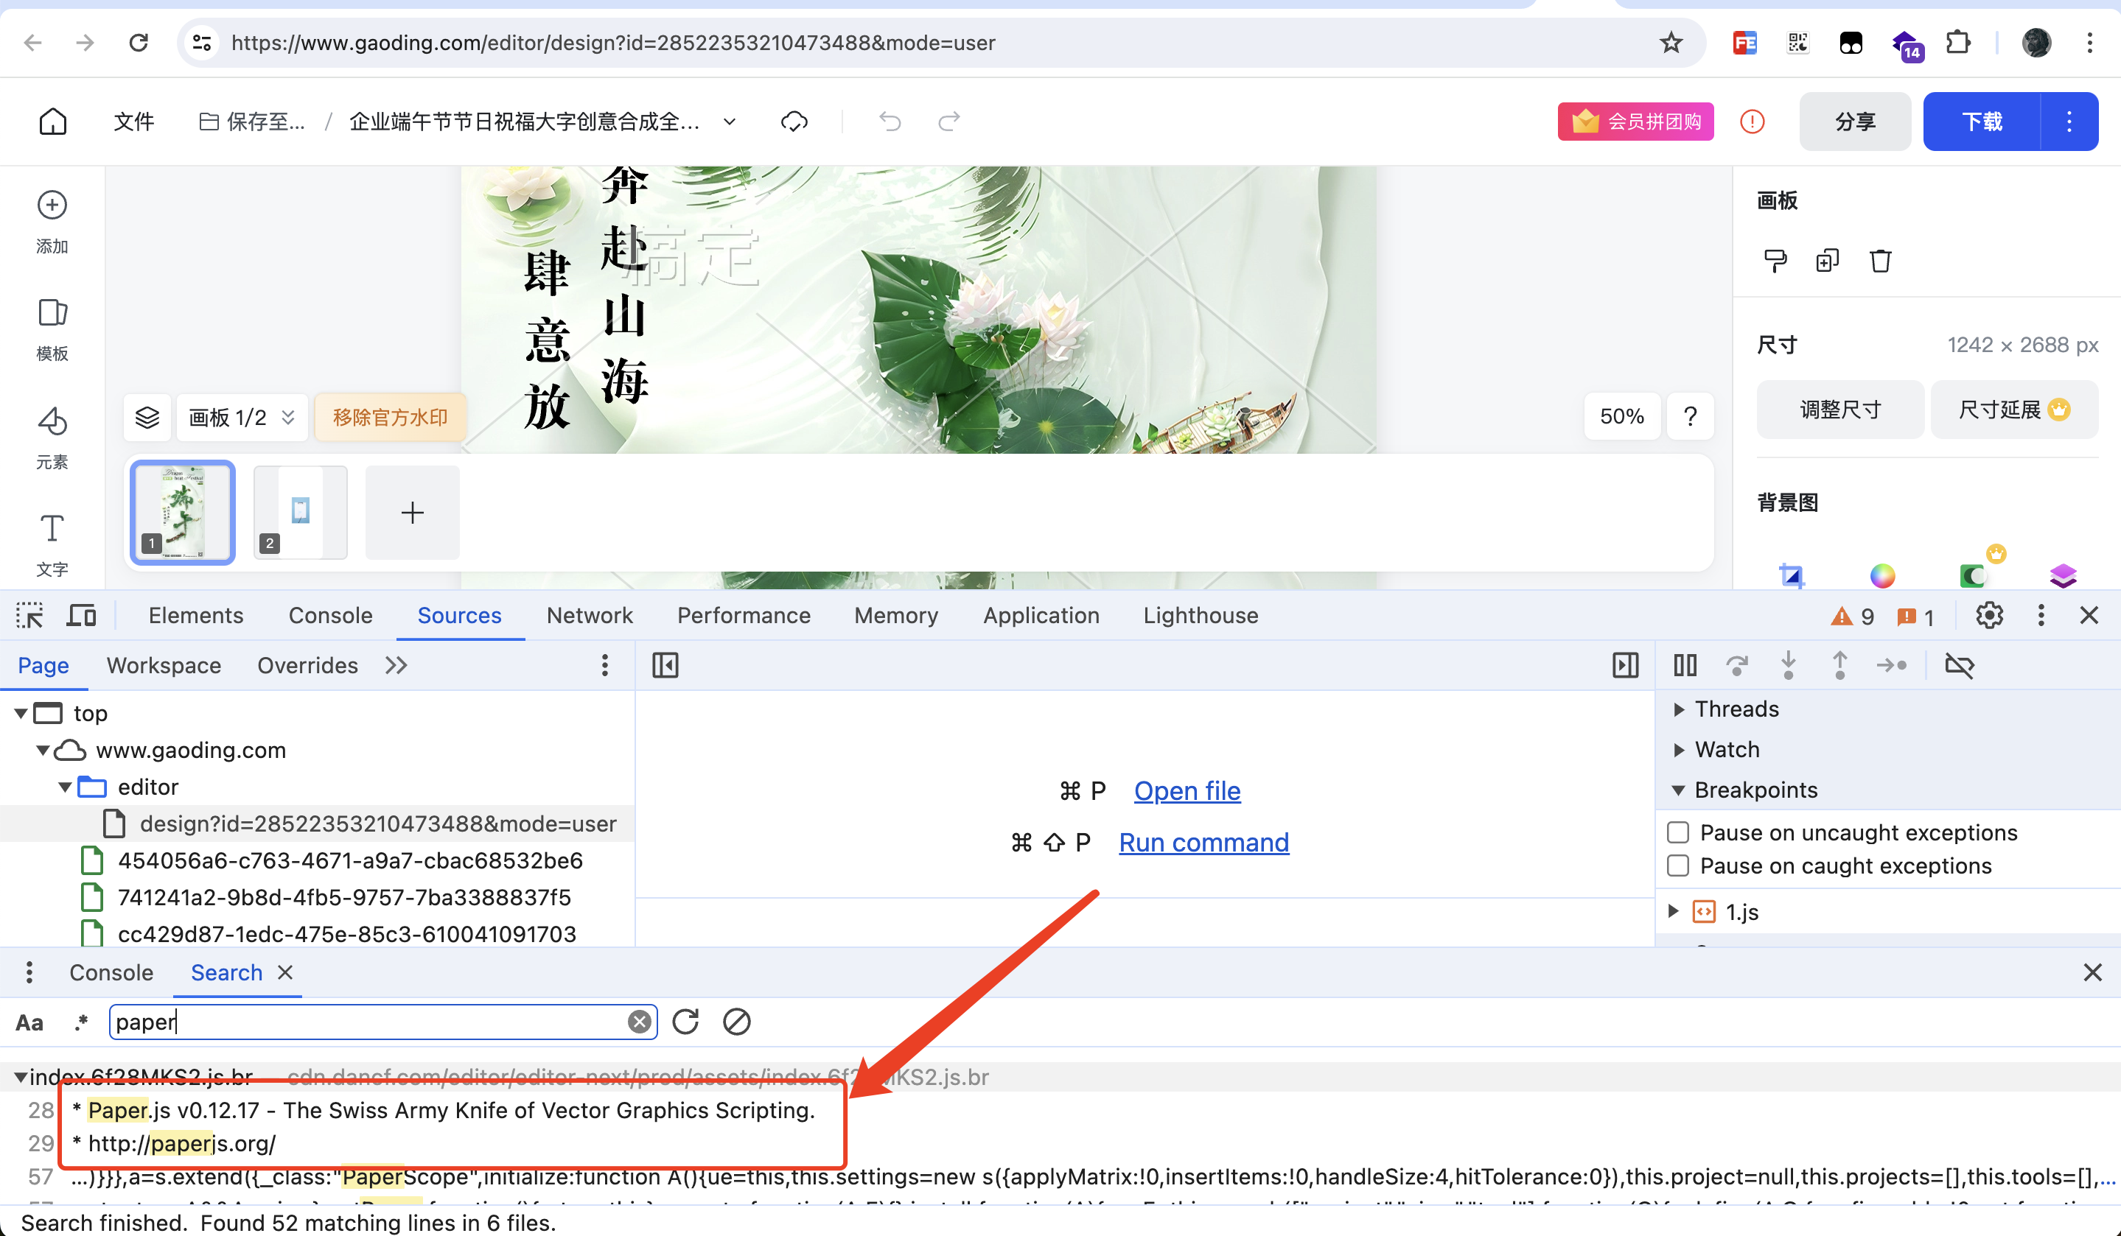Screen dimensions: 2121x1236
Task: Select the undo arrow icon in toolbar
Action: pos(889,124)
